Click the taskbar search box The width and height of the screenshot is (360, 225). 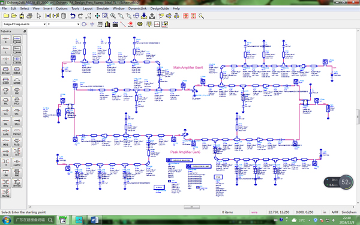coord(34,220)
